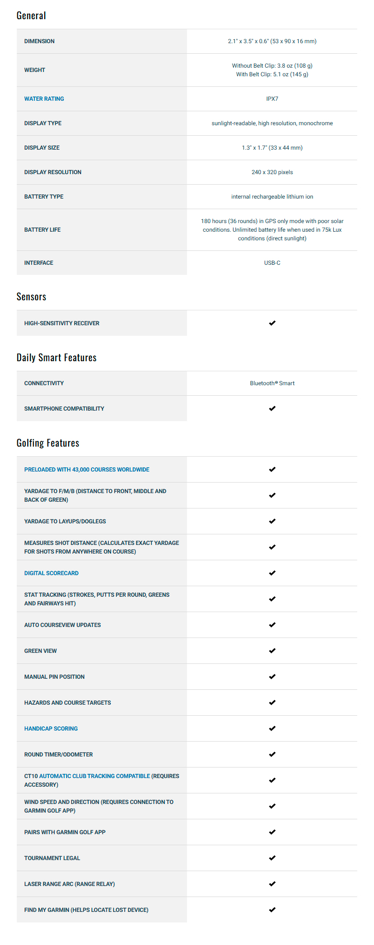
Task: Click the High-Sensitivity Receiver checkmark
Action: pyautogui.click(x=272, y=323)
